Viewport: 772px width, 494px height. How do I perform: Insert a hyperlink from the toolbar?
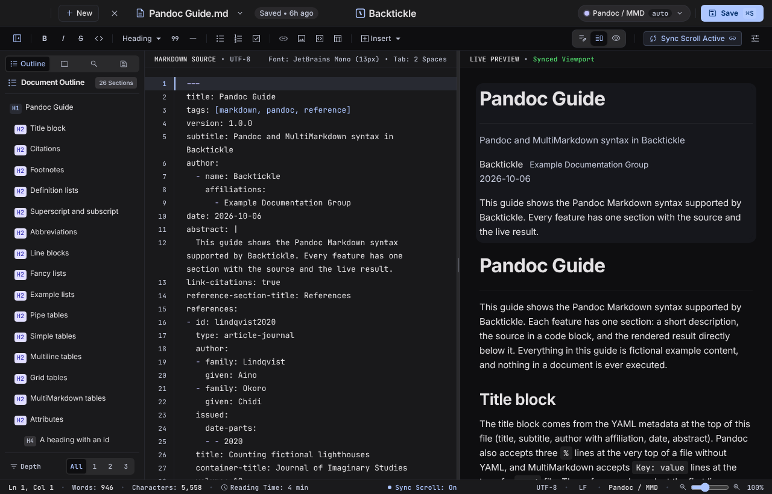(x=283, y=39)
